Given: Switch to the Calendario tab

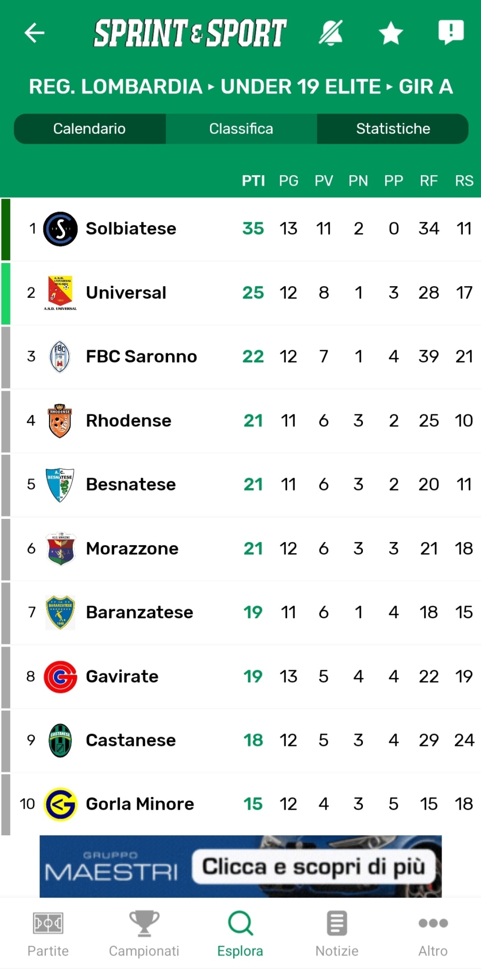Looking at the screenshot, I should 89,129.
